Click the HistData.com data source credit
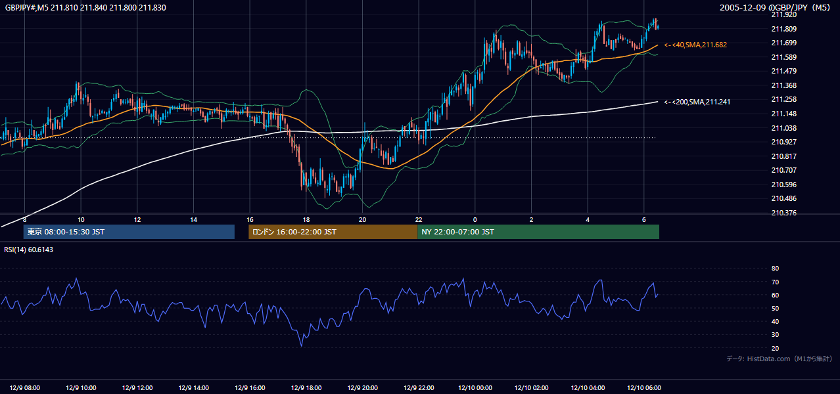The width and height of the screenshot is (840, 394). 780,359
